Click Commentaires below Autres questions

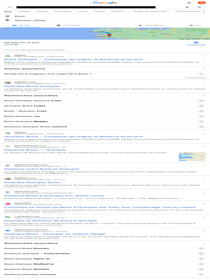(196, 78)
